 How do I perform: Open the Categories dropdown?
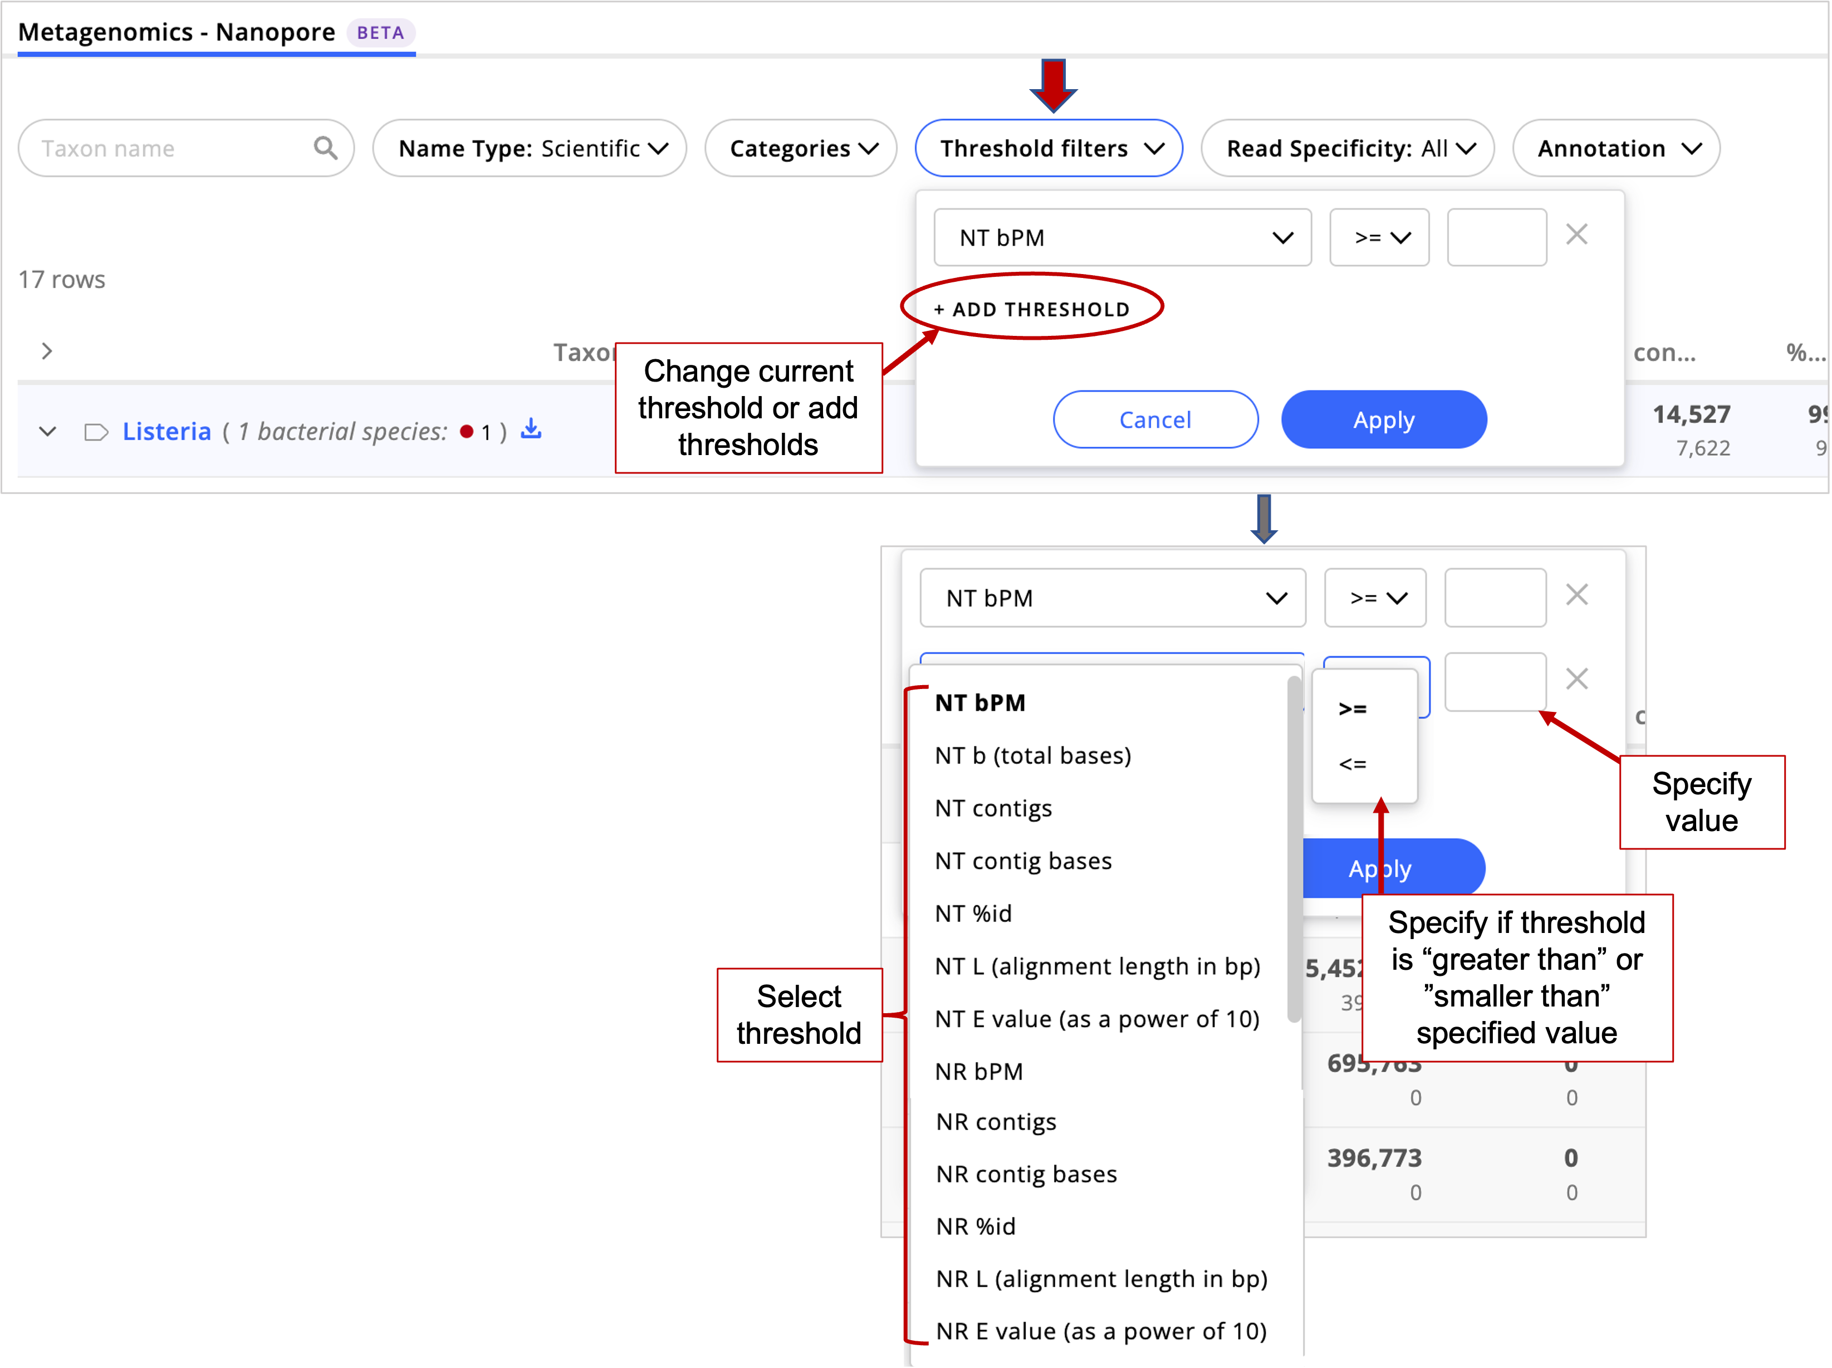tap(799, 148)
